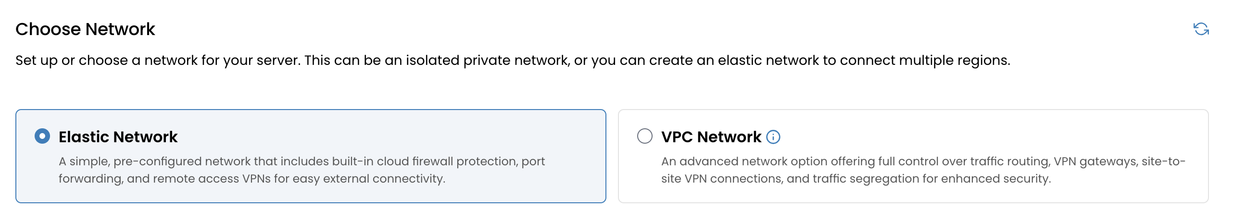Click the Choose Network heading
The width and height of the screenshot is (1233, 222).
[85, 29]
